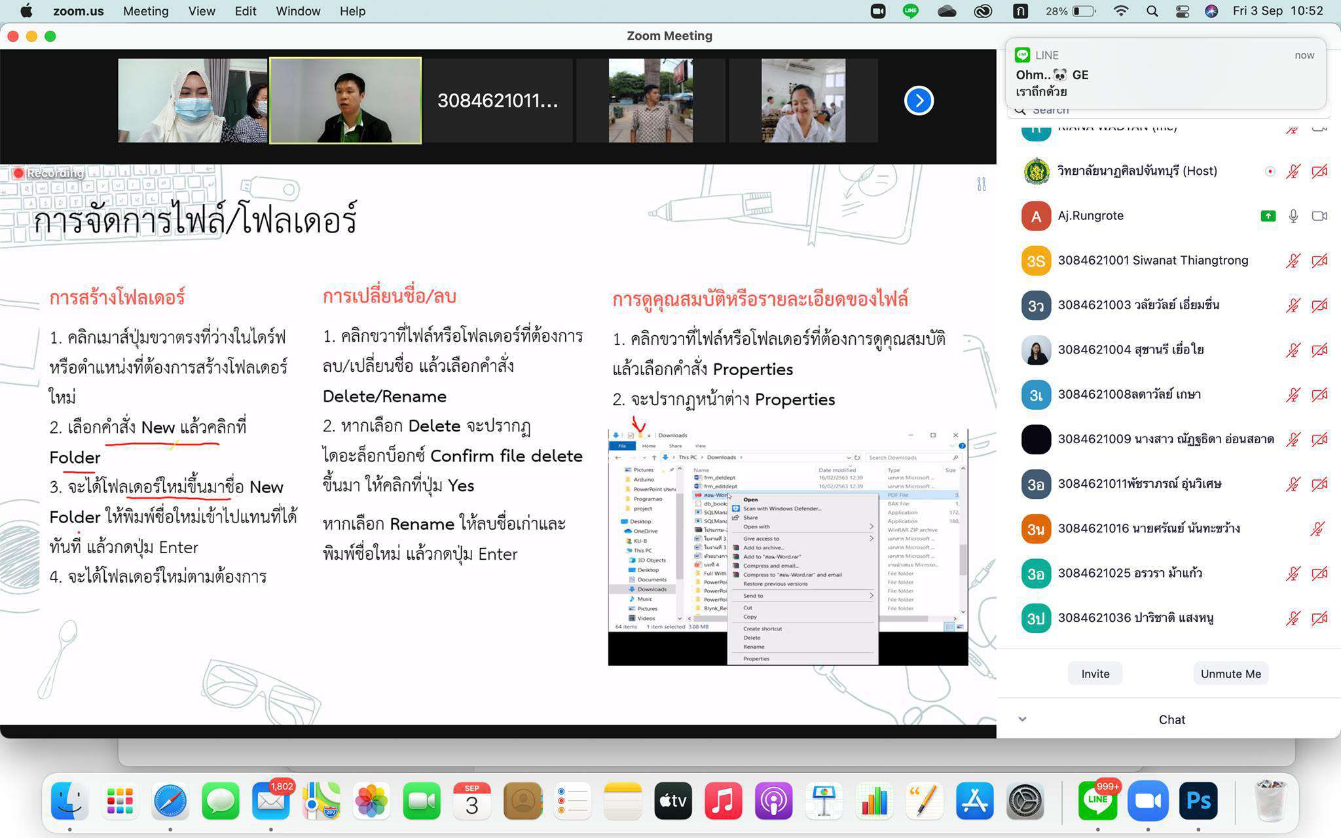Collapse the Chat panel chevron

click(x=1022, y=720)
